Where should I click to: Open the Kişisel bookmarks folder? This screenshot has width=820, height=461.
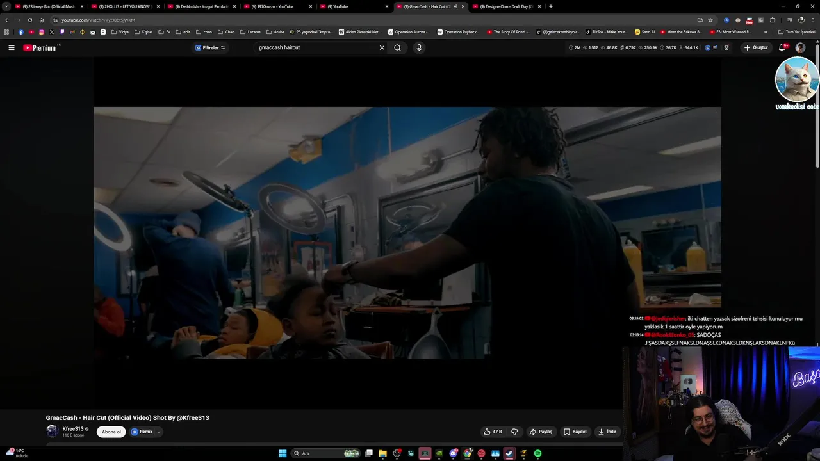(x=145, y=31)
